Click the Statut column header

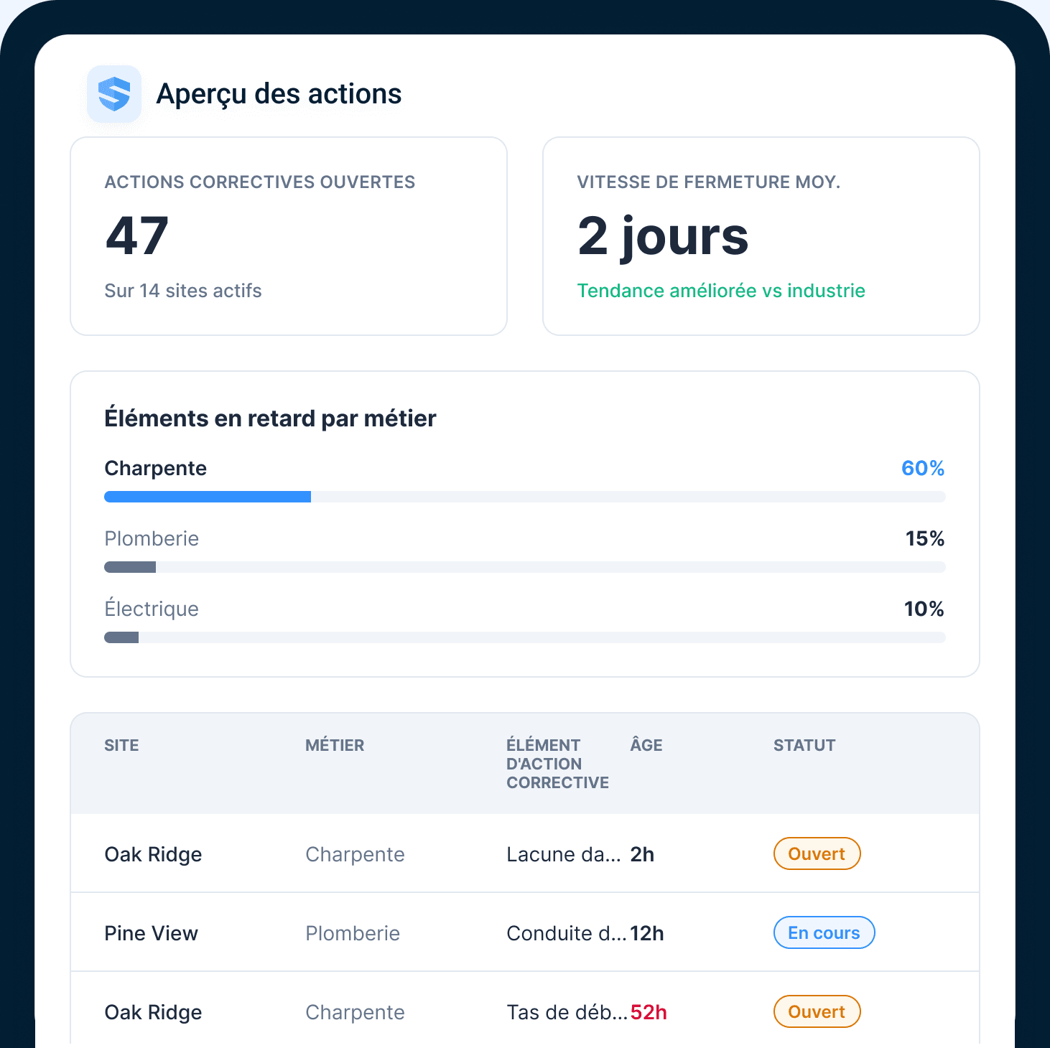coord(804,745)
